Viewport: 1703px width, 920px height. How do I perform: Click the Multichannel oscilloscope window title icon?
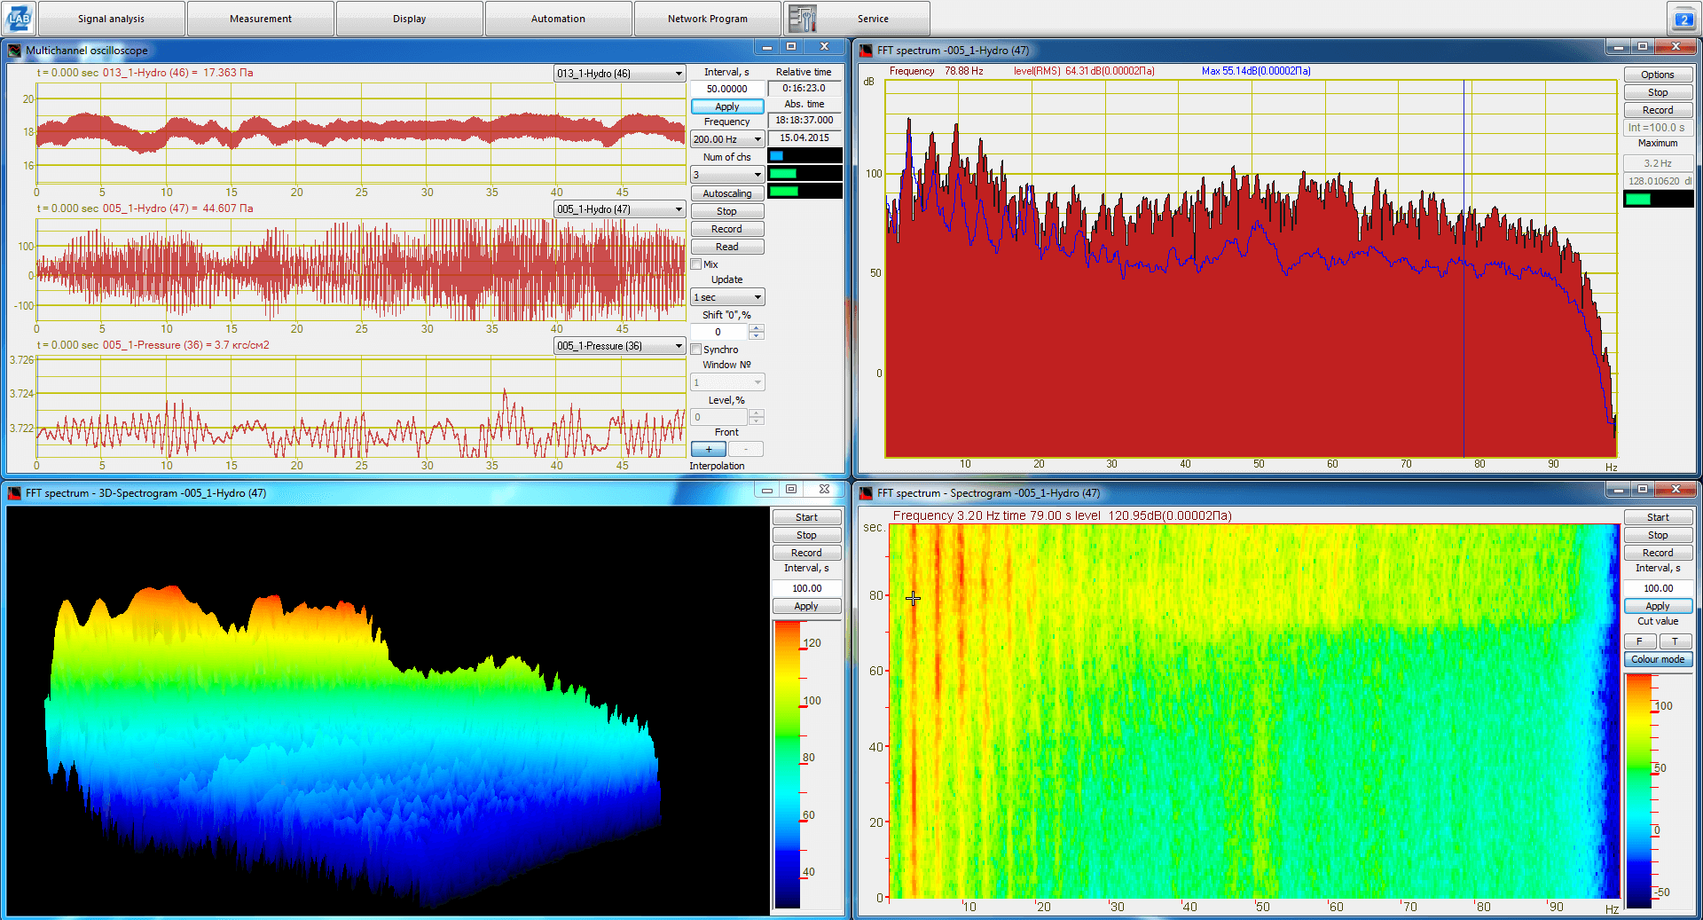[15, 51]
